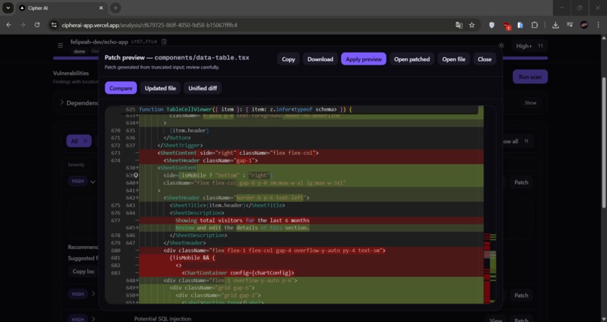Open a new browser tab
The height and width of the screenshot is (322, 607).
click(x=115, y=8)
